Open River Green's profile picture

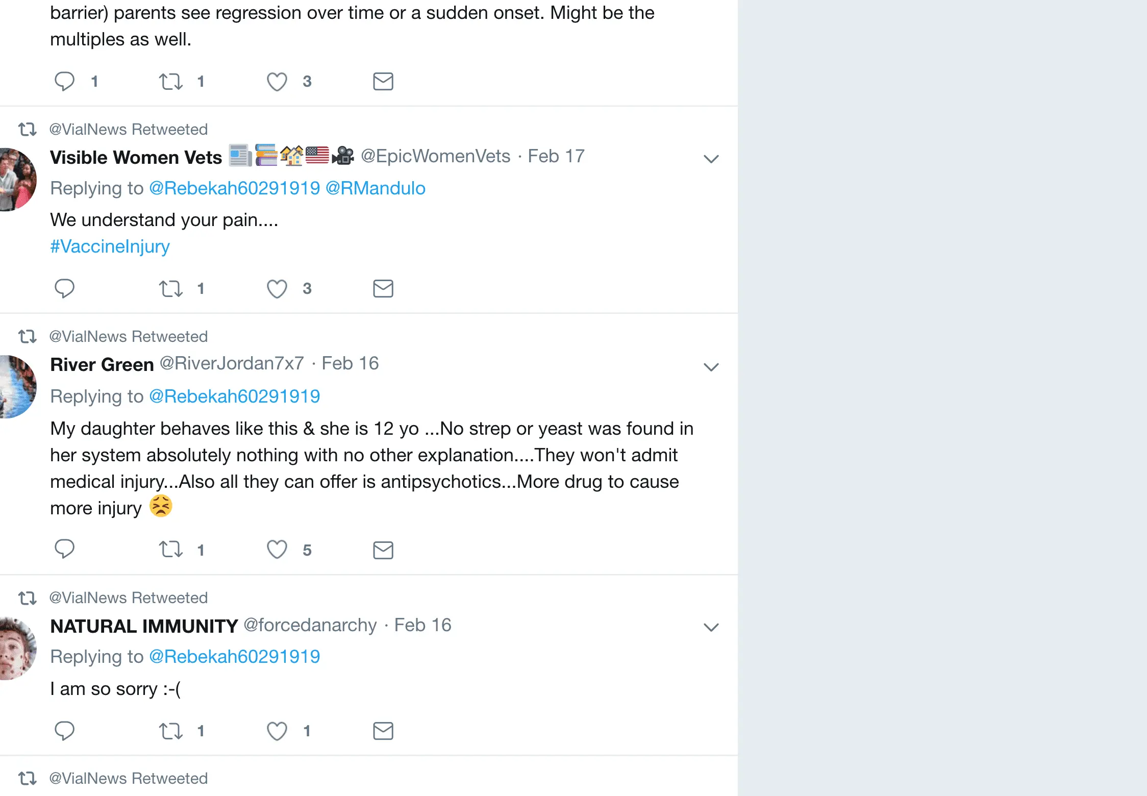click(x=18, y=386)
